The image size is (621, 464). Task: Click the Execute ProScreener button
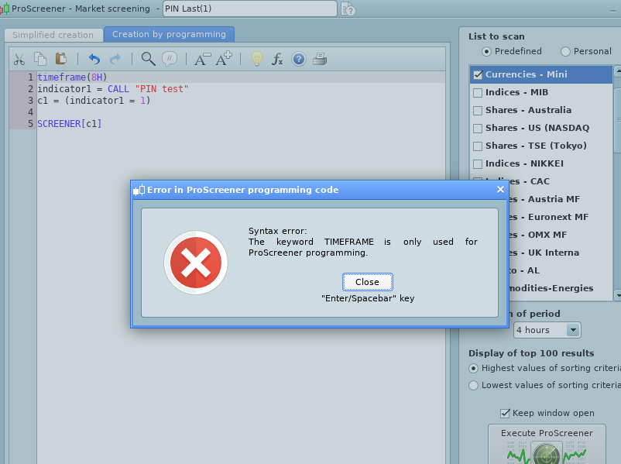click(547, 444)
